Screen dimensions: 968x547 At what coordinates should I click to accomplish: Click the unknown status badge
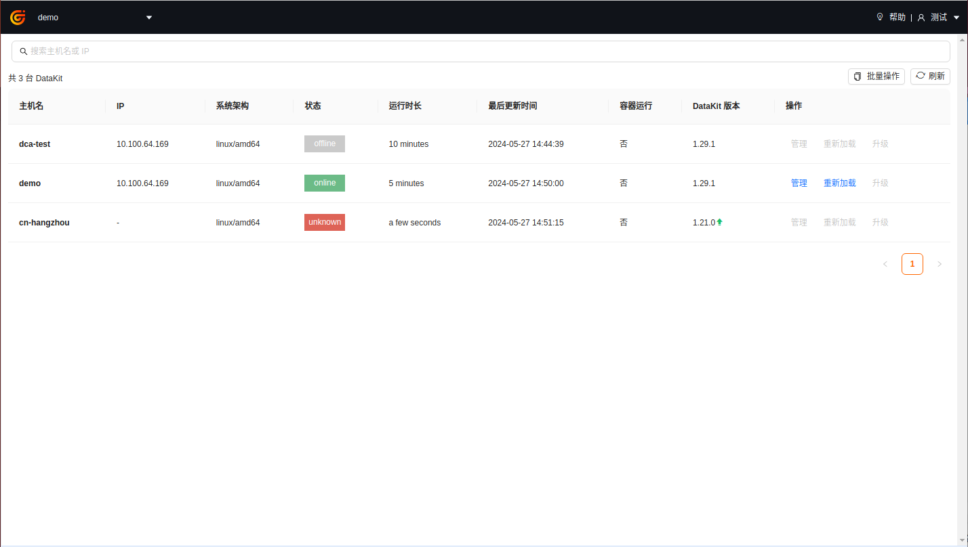point(325,222)
